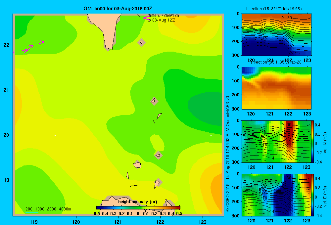Click the "-0.5" tick on height anomaly scale
Image resolution: width=331 pixels, height=225 pixels.
(x=96, y=214)
